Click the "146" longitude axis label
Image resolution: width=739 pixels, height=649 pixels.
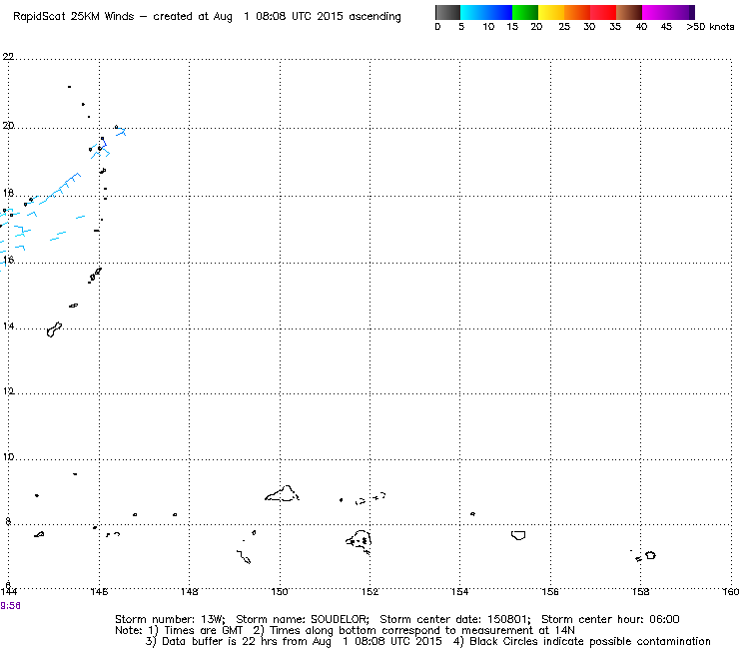pos(99,591)
